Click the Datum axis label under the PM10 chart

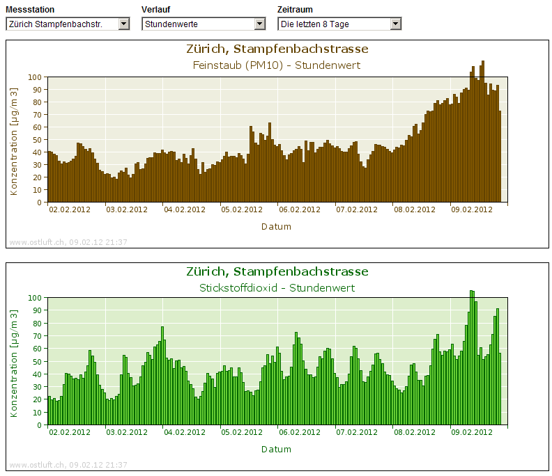tap(276, 226)
